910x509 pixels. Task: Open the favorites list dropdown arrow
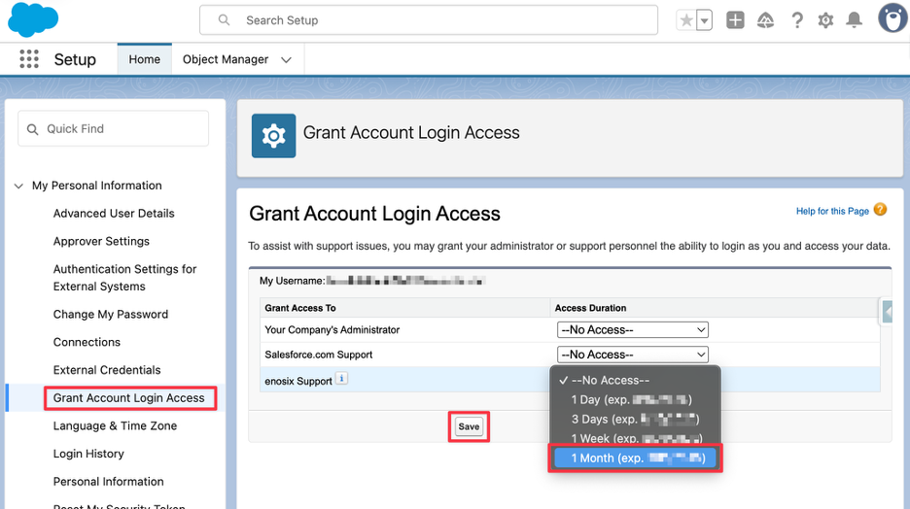click(704, 20)
